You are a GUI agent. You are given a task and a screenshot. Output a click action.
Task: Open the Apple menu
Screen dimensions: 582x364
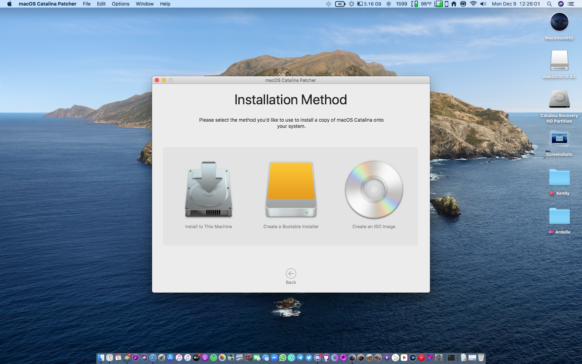(9, 4)
